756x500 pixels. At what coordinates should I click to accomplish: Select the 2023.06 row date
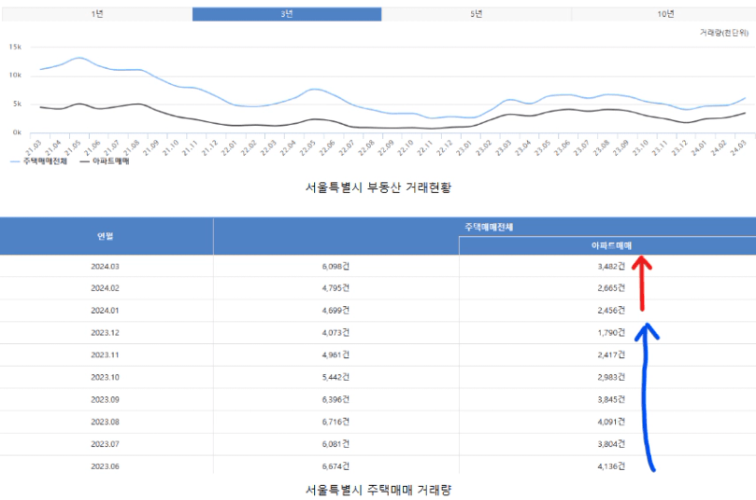pos(105,466)
